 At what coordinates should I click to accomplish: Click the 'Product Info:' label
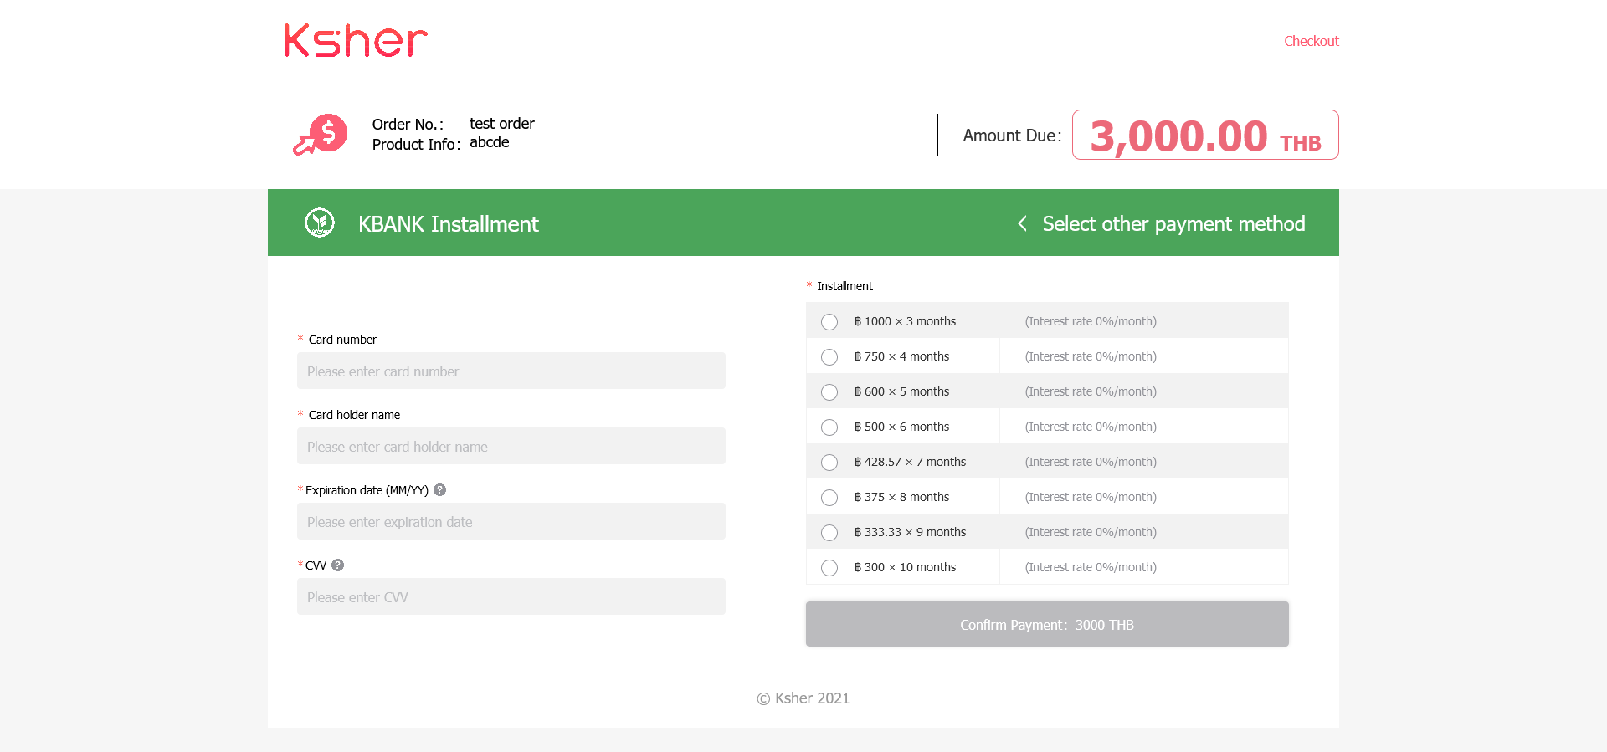(x=416, y=145)
